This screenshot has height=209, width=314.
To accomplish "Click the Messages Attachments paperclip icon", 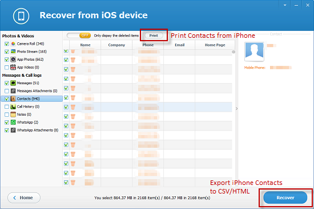I will tap(13, 91).
